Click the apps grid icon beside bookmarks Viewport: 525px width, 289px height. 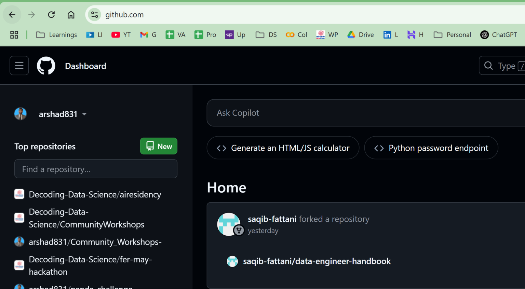pyautogui.click(x=14, y=35)
